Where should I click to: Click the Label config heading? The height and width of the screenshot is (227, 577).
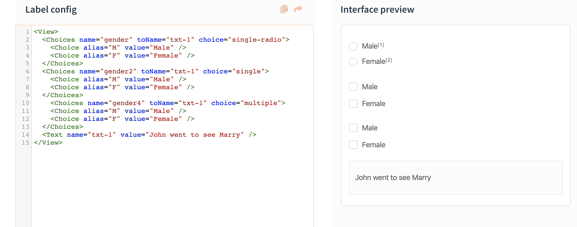[x=51, y=10]
